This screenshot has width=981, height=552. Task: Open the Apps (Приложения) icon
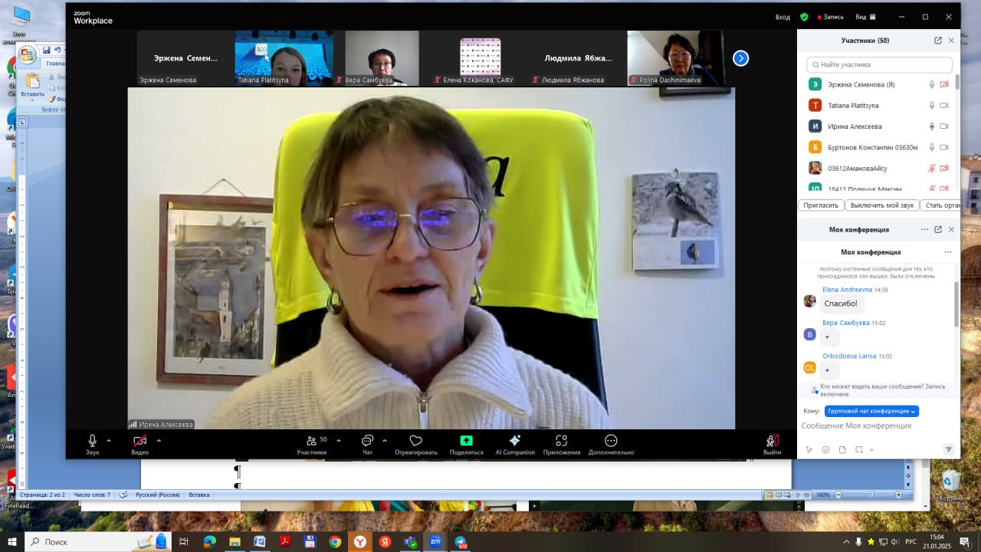click(561, 441)
